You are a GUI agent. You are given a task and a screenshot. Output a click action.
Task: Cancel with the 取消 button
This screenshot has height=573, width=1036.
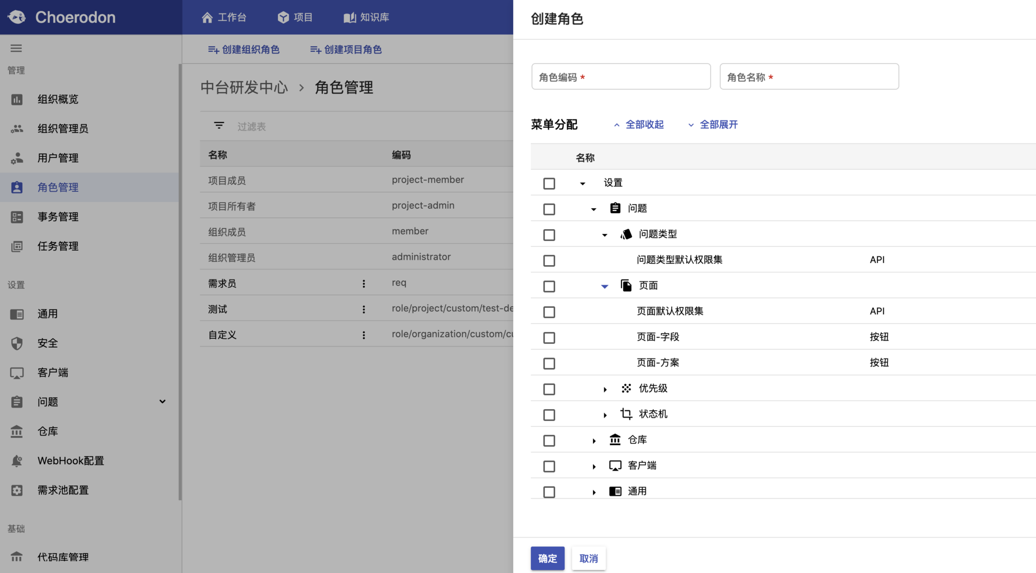tap(589, 558)
